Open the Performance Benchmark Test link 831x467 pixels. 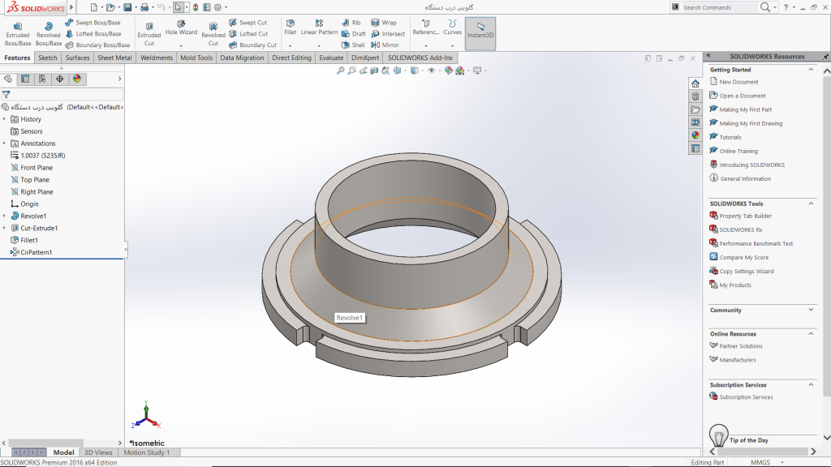coord(756,243)
